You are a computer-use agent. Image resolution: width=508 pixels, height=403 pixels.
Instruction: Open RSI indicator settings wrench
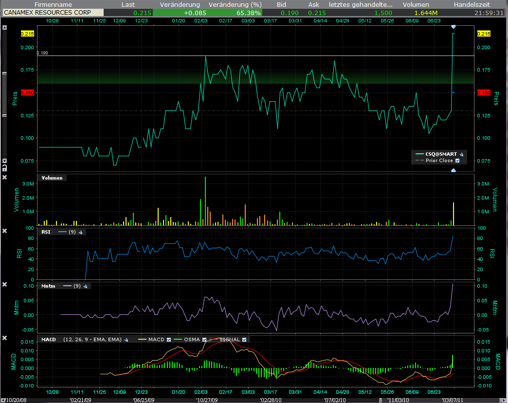click(80, 232)
